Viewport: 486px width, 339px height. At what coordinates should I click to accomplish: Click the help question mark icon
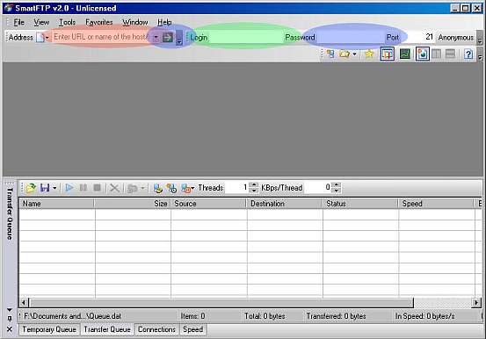[x=468, y=54]
